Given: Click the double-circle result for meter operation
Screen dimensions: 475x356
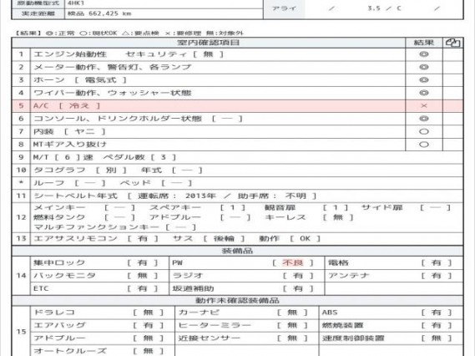Looking at the screenshot, I should [424, 67].
